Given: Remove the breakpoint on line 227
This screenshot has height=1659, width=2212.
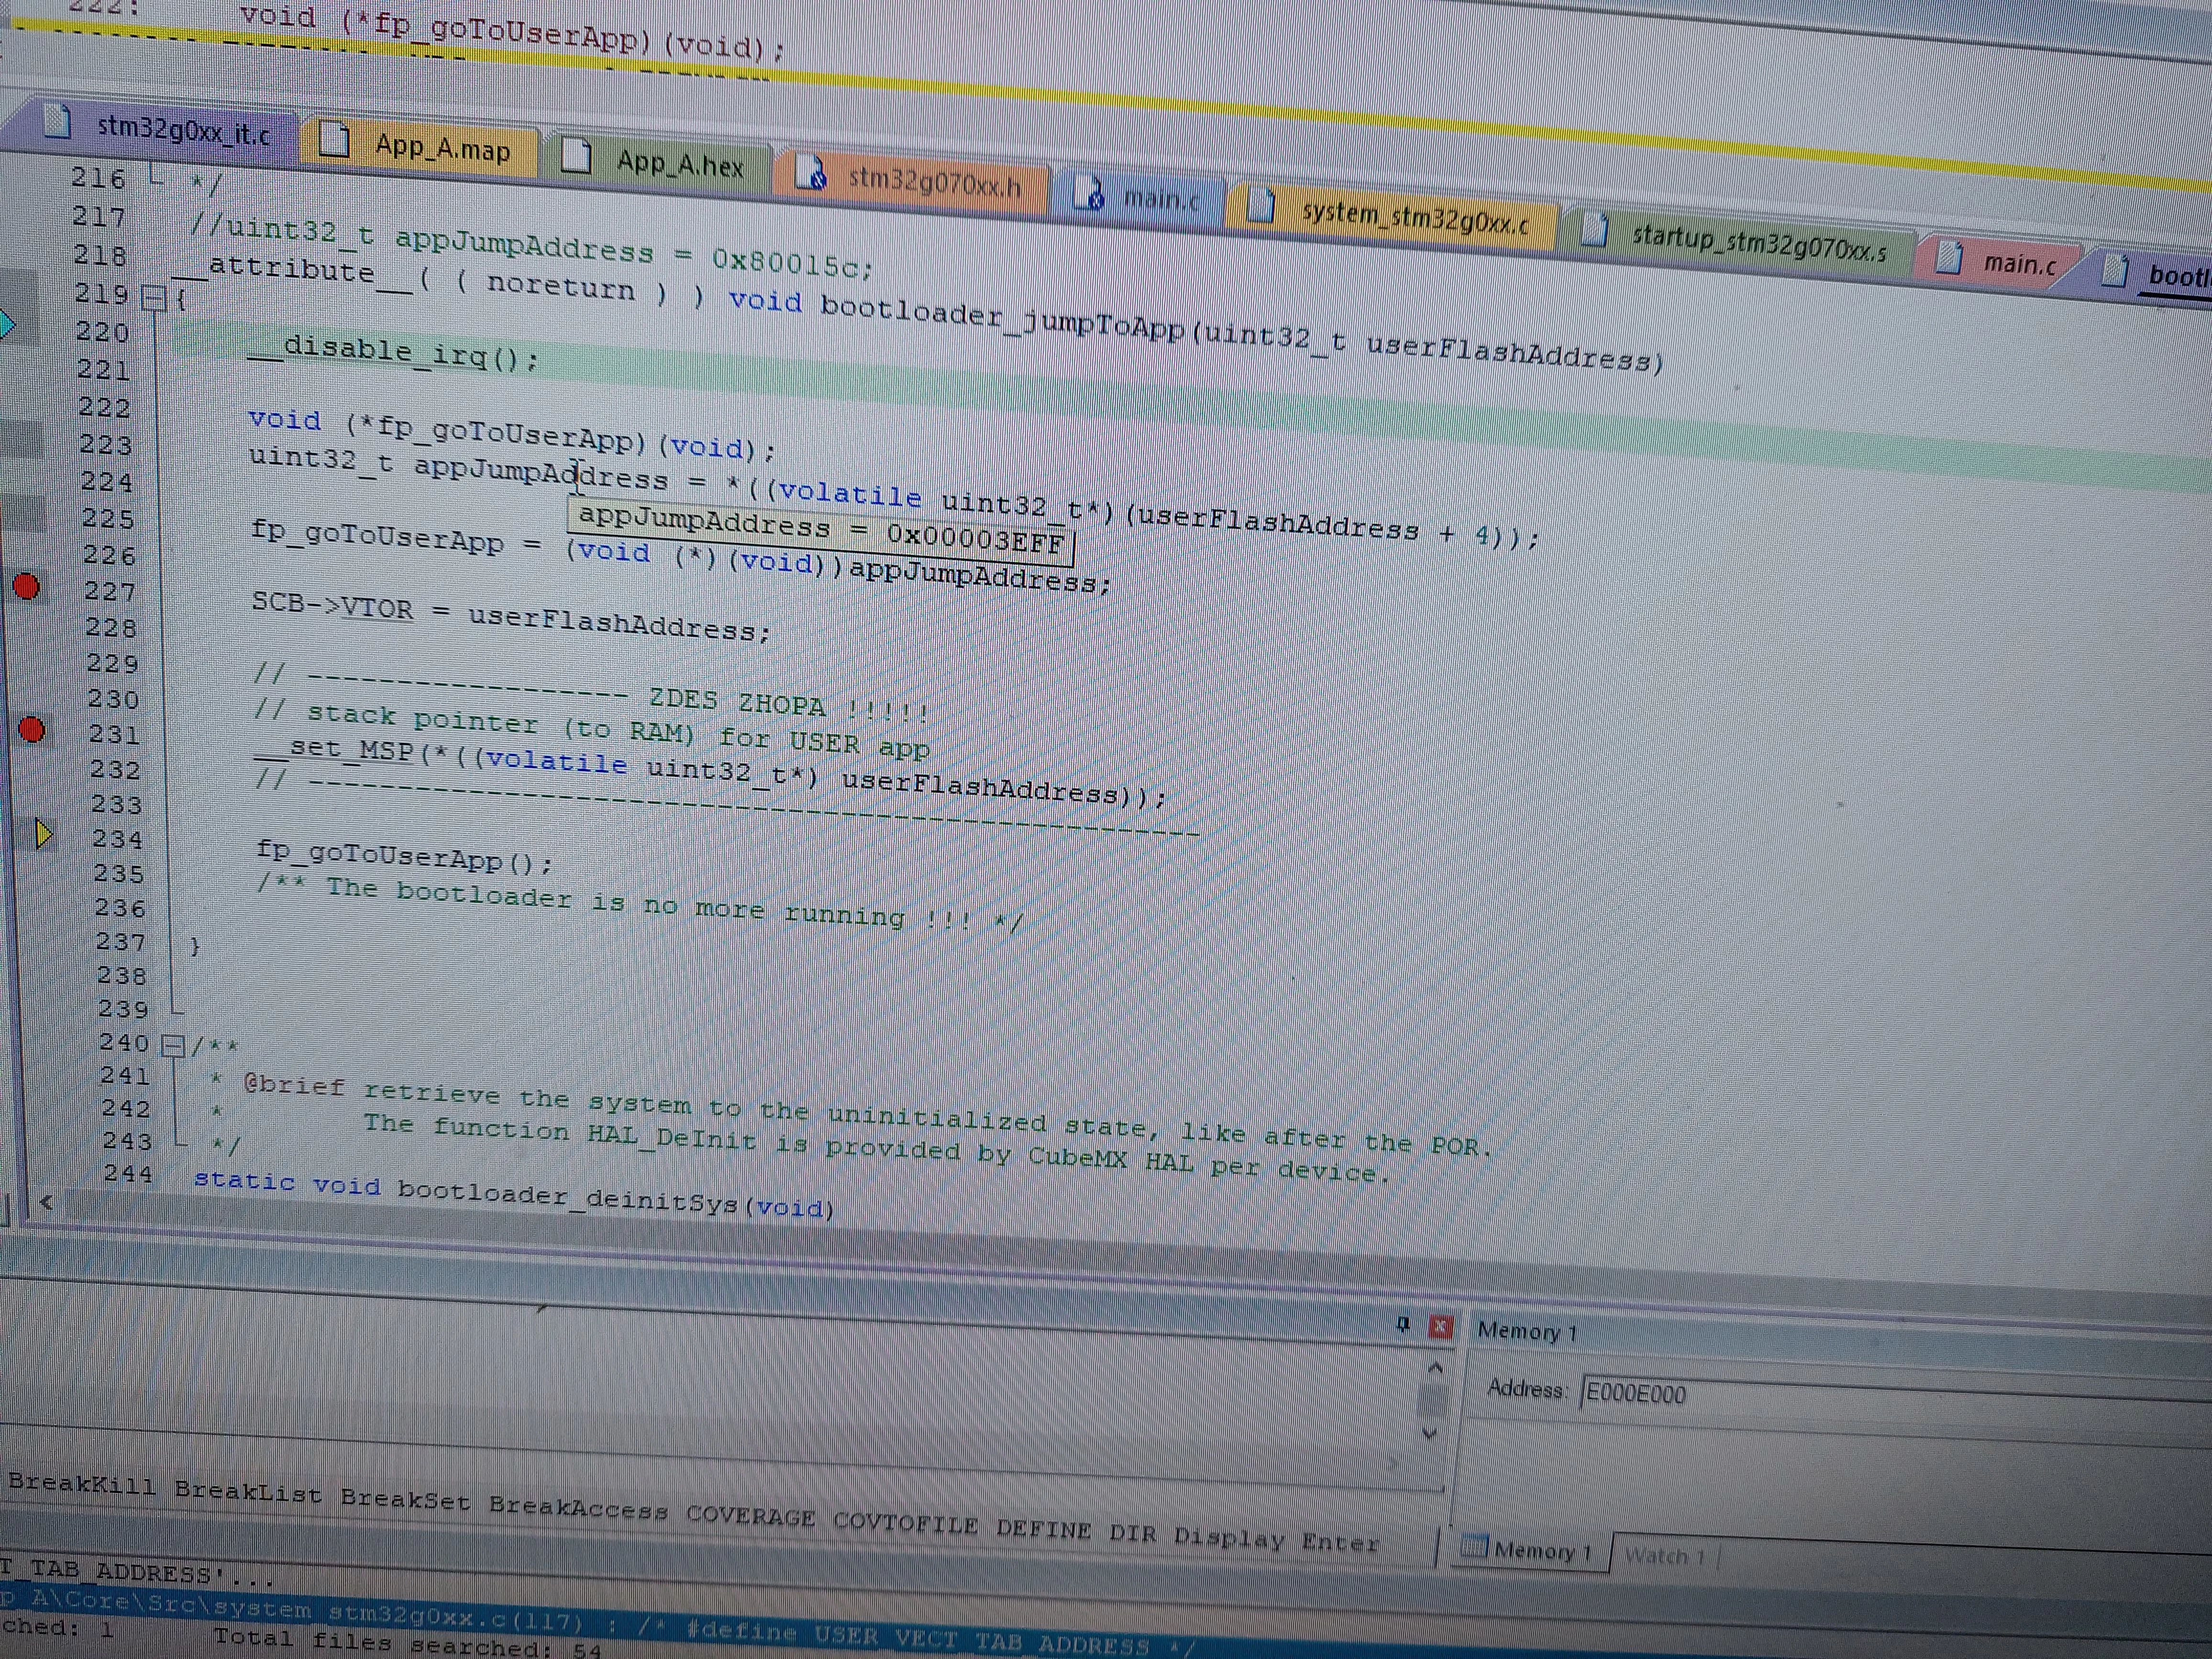Looking at the screenshot, I should click(x=27, y=586).
